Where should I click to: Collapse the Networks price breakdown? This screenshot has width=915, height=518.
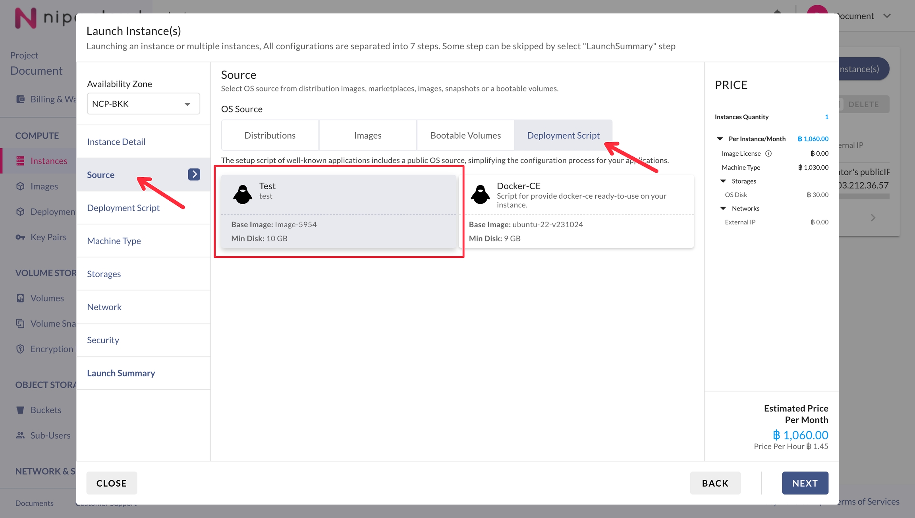coord(723,209)
